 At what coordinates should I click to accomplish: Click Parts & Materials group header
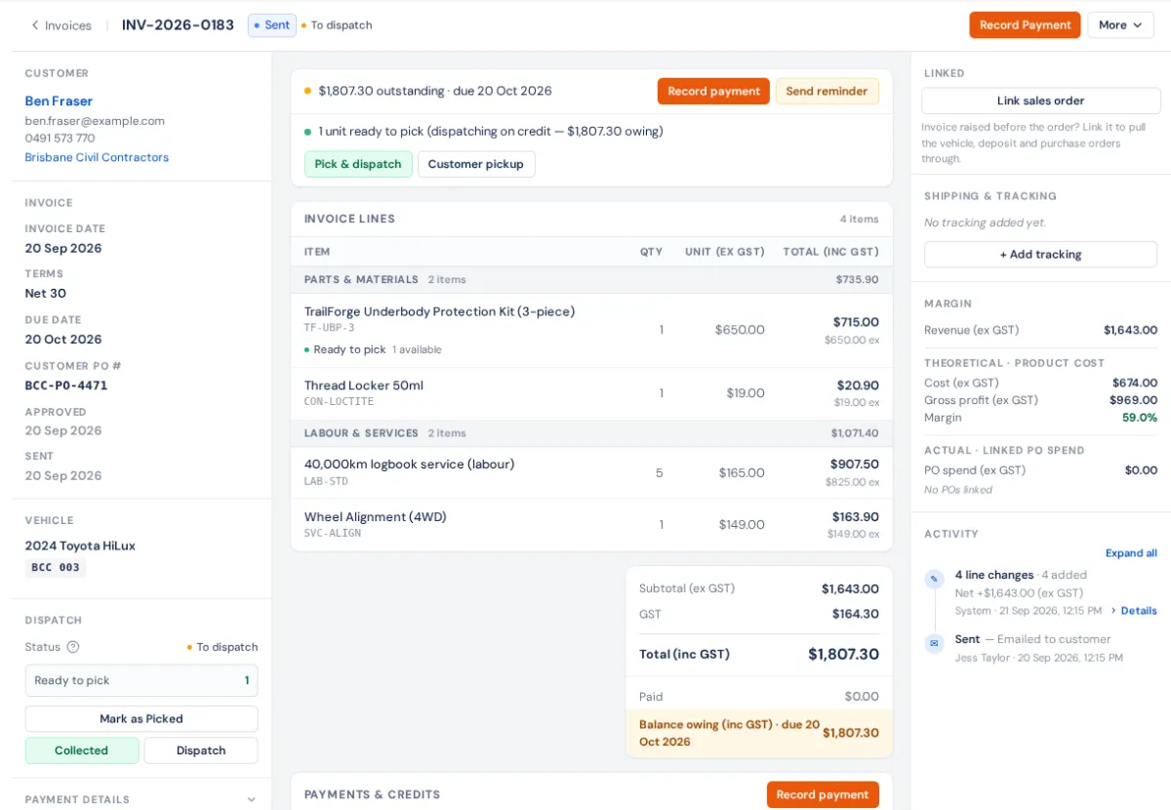pyautogui.click(x=591, y=279)
